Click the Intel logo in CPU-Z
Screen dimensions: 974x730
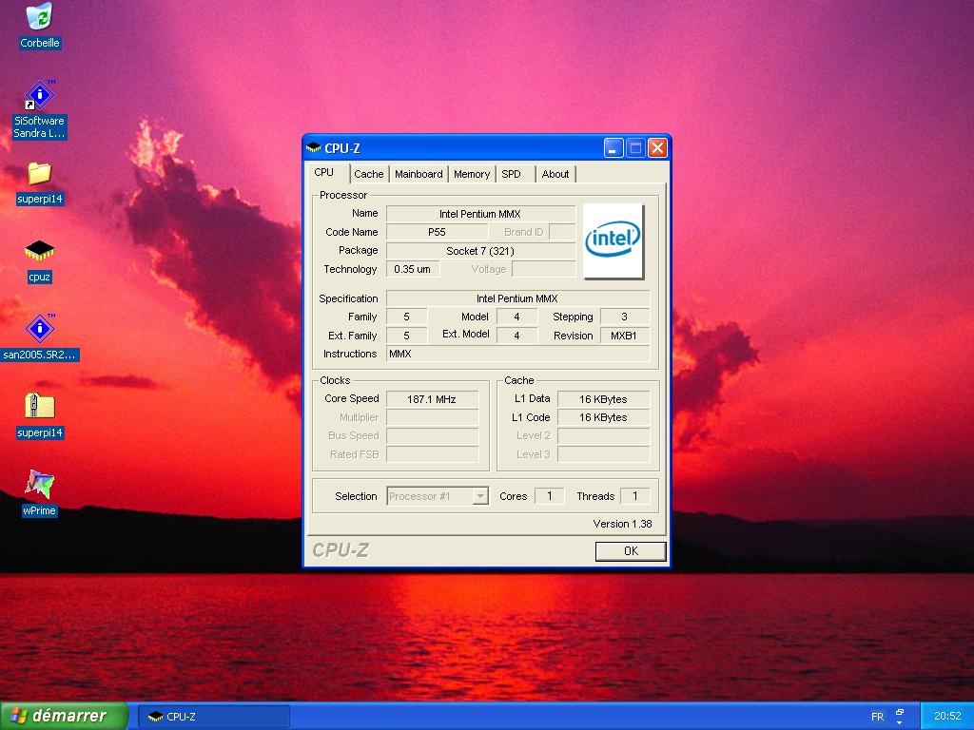[613, 240]
